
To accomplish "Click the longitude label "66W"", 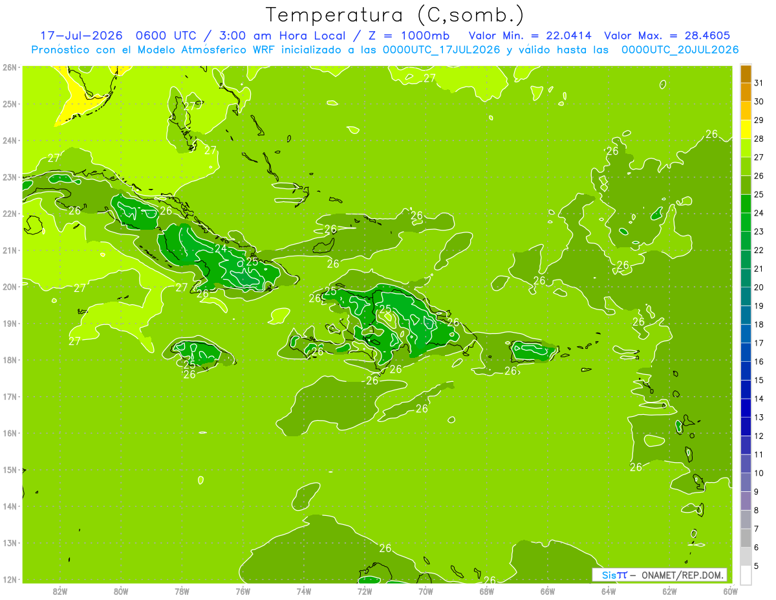I will pos(548,591).
